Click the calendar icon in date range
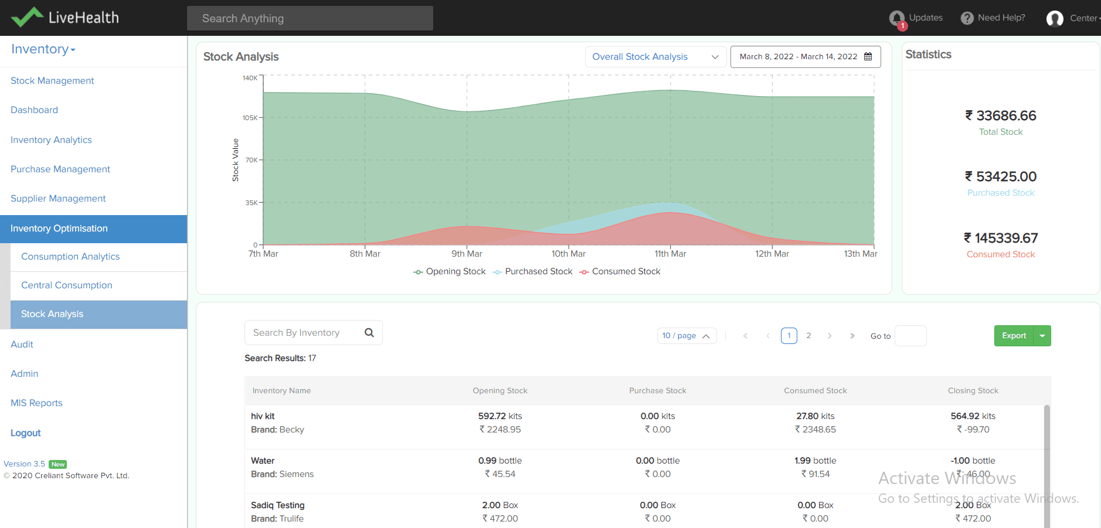This screenshot has width=1101, height=528. tap(868, 57)
